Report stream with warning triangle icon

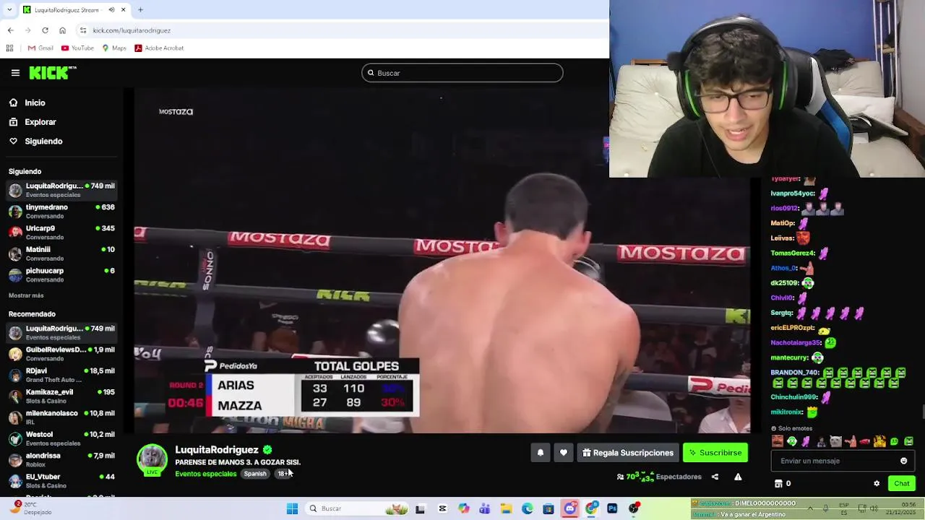738,477
